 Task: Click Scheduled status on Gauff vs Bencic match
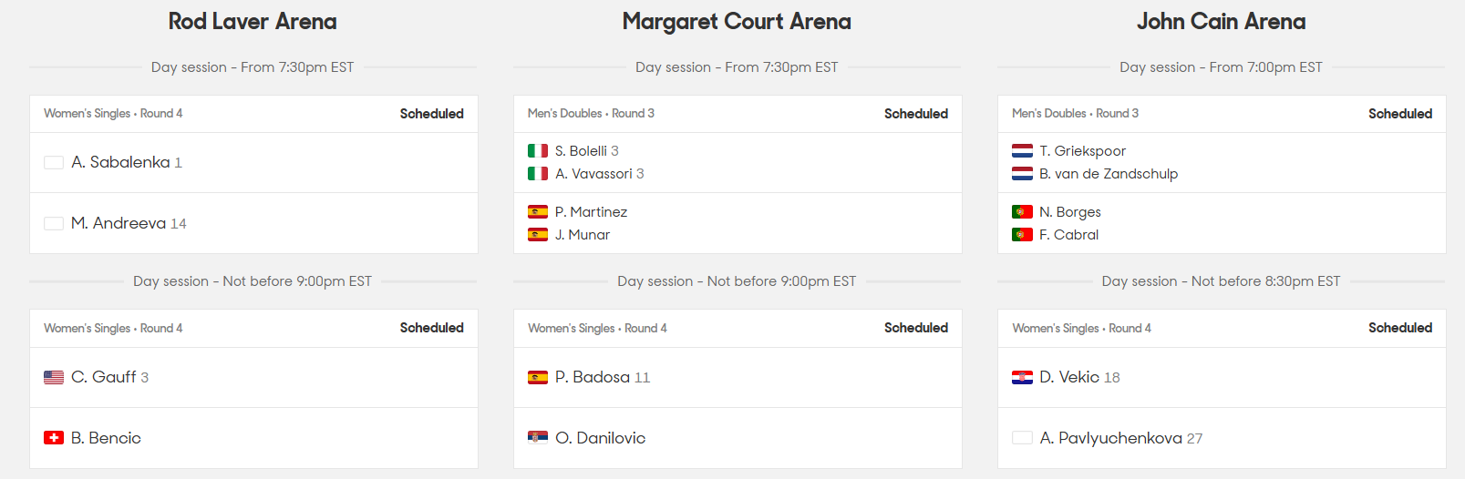click(x=431, y=328)
